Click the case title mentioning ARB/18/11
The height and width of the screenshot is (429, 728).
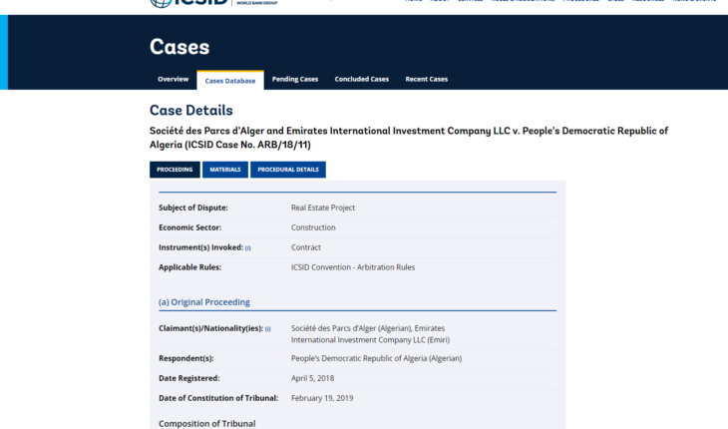pyautogui.click(x=409, y=138)
